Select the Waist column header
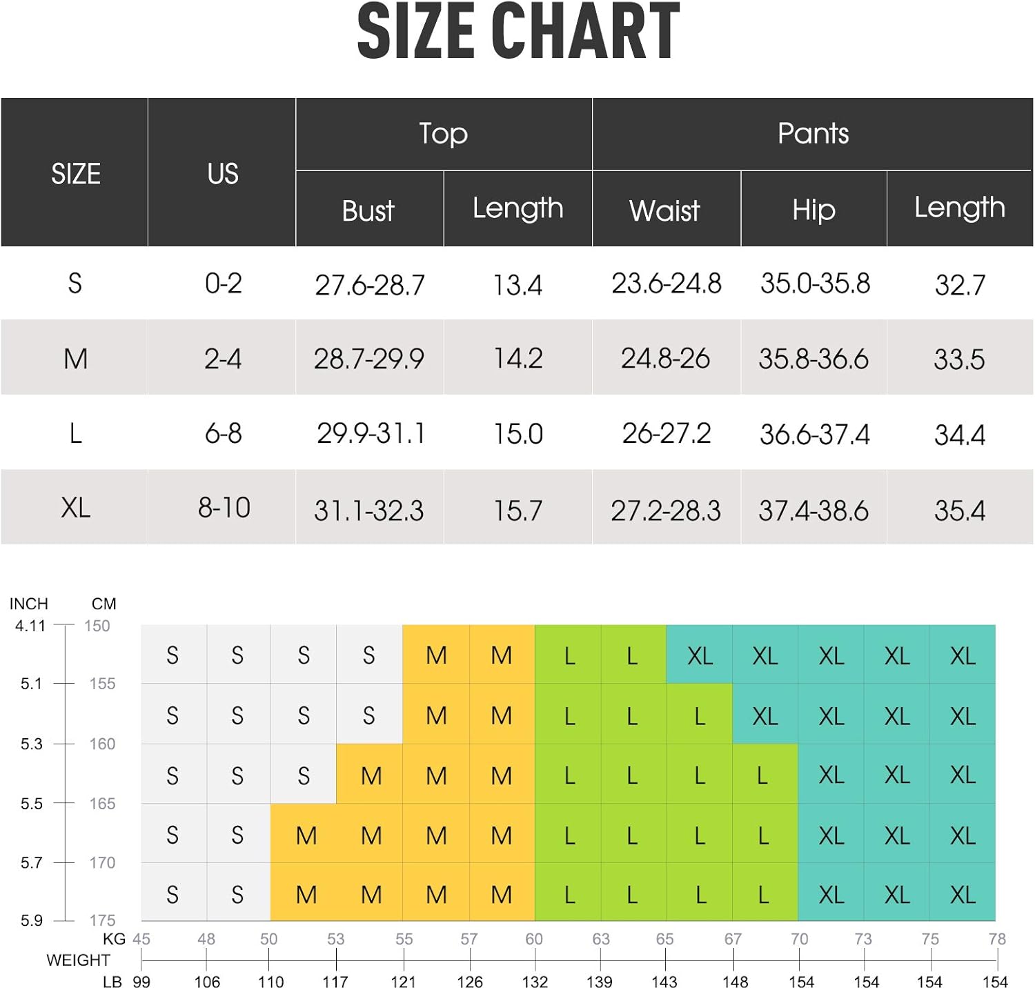 [664, 210]
